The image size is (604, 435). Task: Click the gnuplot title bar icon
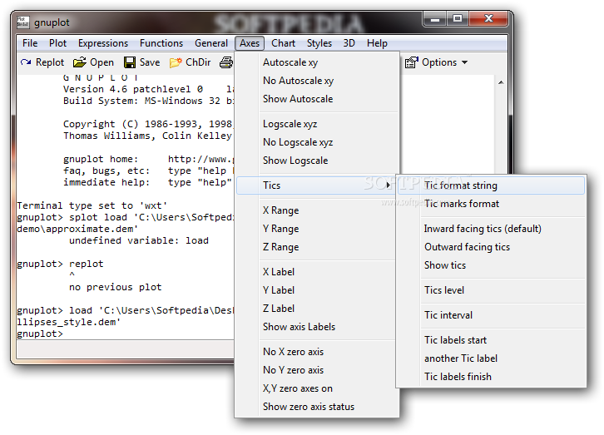23,22
